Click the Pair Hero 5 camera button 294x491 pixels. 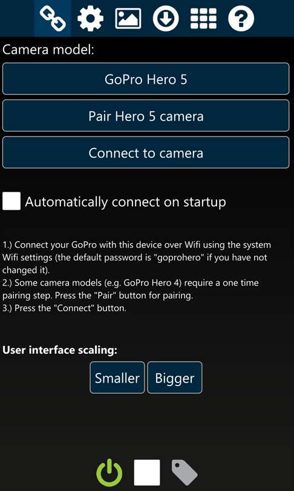[146, 116]
